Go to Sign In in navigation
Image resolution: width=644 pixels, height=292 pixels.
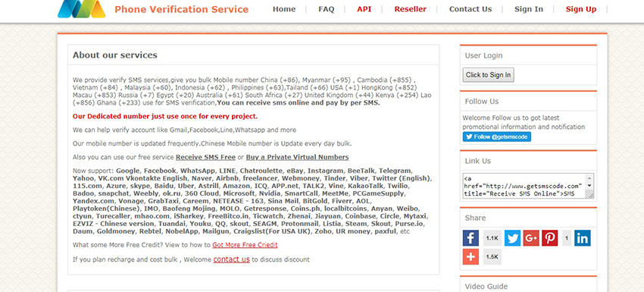(529, 9)
